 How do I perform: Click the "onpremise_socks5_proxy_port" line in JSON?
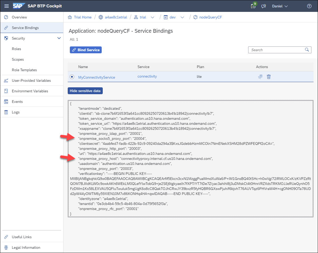pyautogui.click(x=112, y=139)
